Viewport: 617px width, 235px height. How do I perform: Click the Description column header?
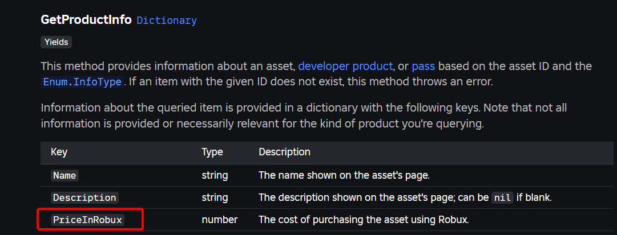tap(284, 152)
